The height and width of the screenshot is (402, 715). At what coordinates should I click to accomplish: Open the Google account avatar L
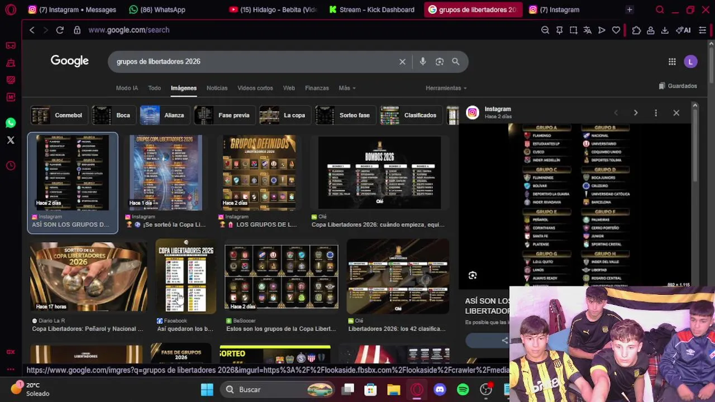[690, 61]
